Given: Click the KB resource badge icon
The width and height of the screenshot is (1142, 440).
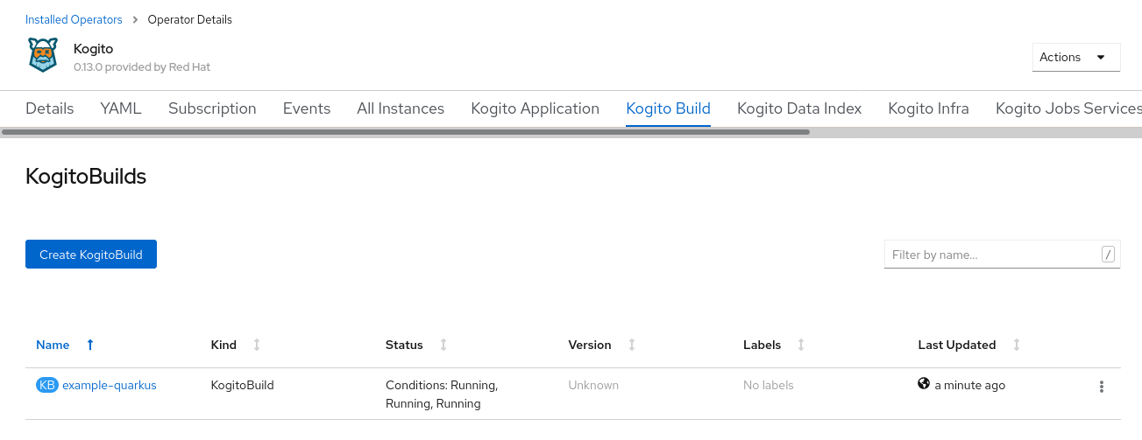Looking at the screenshot, I should click(x=47, y=385).
